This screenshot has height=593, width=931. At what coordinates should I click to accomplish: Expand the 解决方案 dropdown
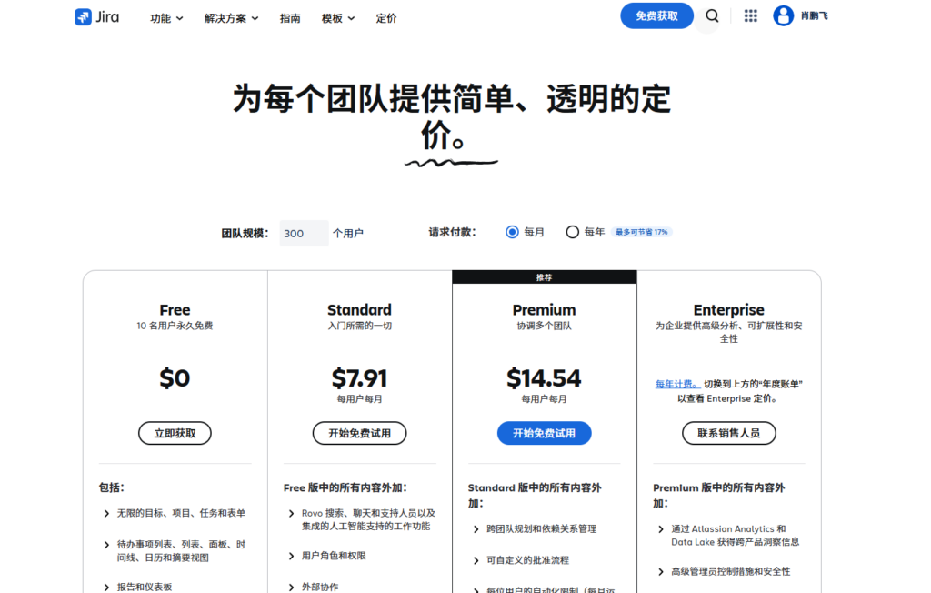[225, 17]
